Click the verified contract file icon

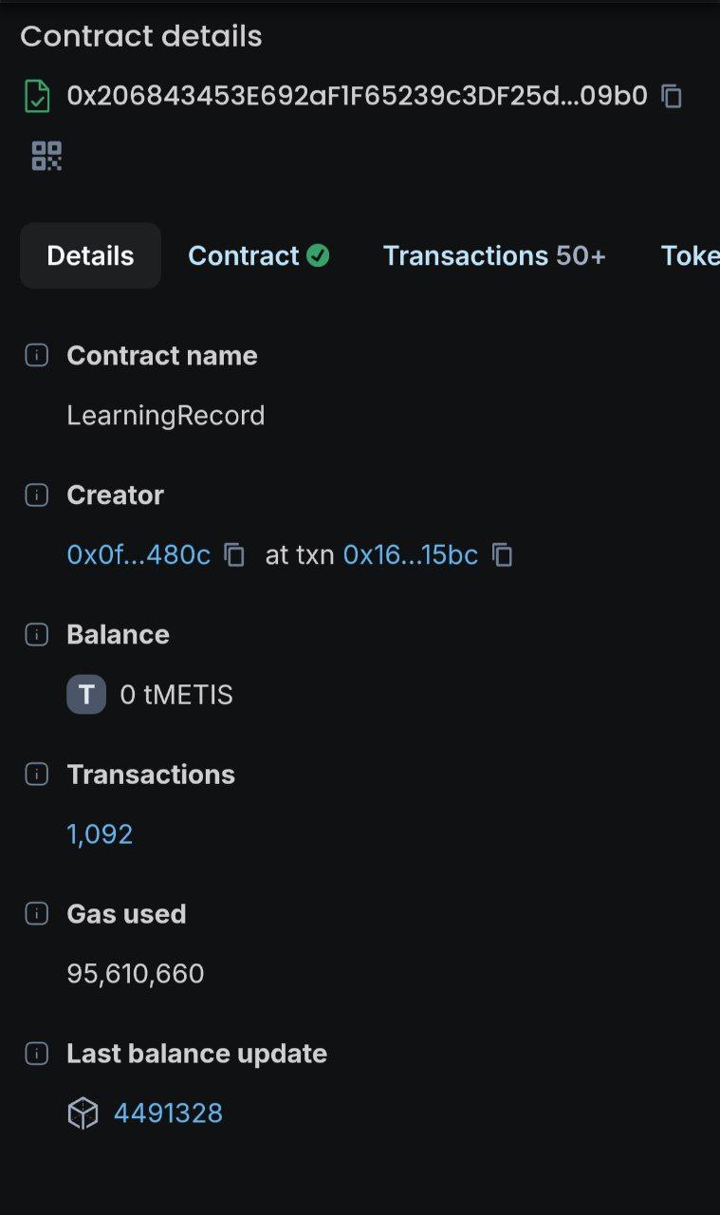tap(37, 97)
